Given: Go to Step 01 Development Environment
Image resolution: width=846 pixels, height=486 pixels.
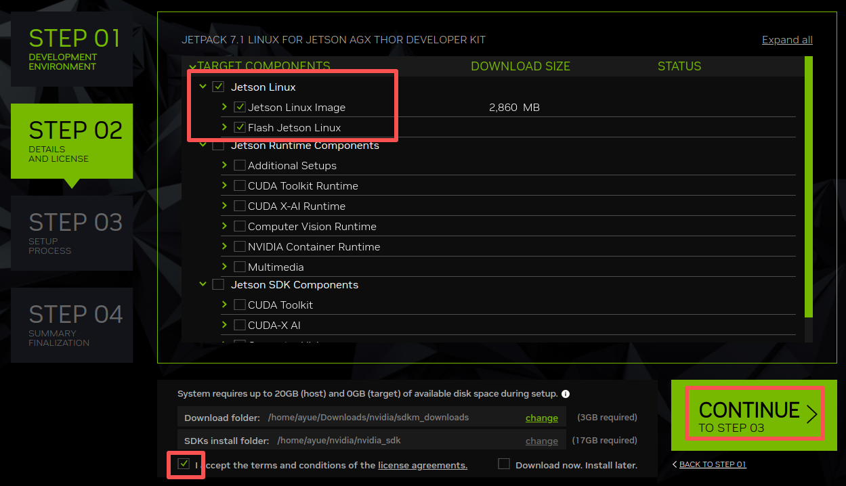Looking at the screenshot, I should (72, 48).
